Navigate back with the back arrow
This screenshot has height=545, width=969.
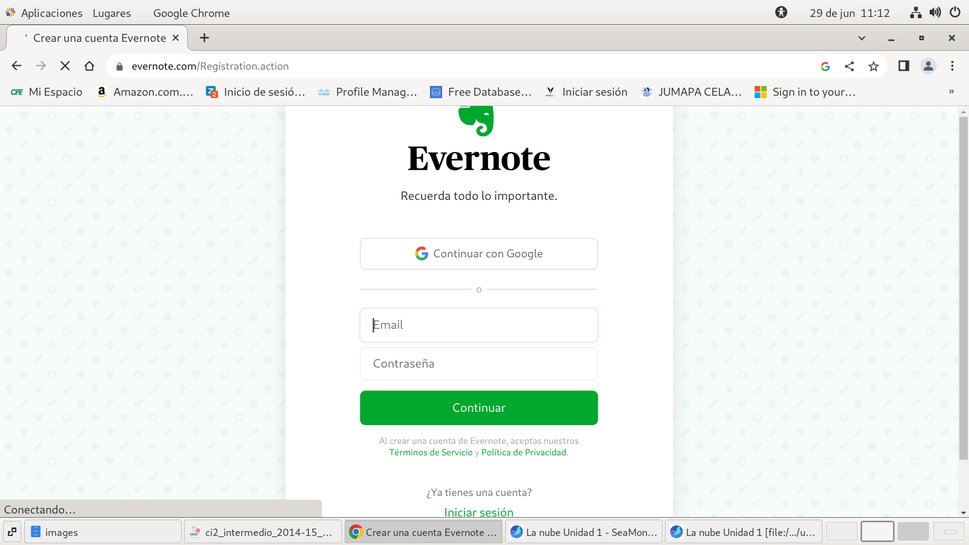tap(16, 66)
